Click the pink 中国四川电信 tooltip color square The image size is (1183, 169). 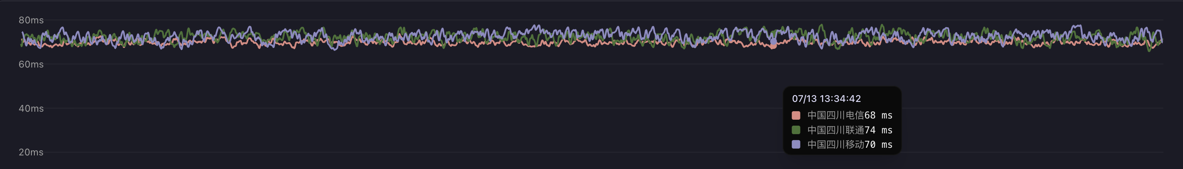click(796, 115)
